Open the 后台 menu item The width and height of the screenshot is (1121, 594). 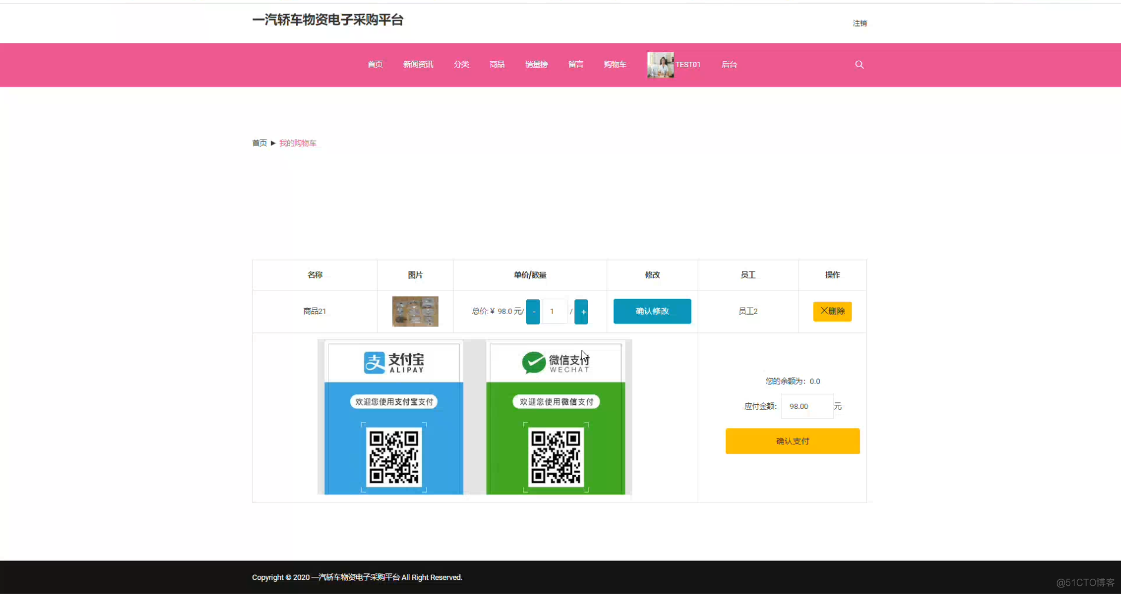point(729,64)
